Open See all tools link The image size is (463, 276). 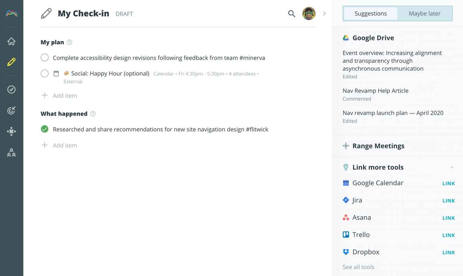click(358, 267)
